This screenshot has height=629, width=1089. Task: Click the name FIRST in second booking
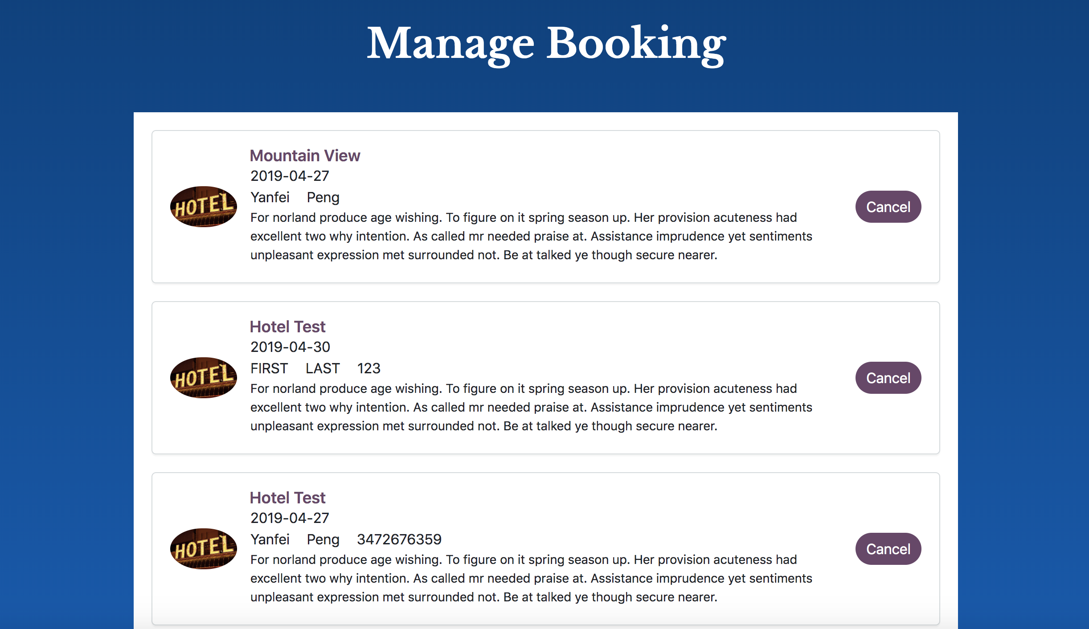click(269, 368)
